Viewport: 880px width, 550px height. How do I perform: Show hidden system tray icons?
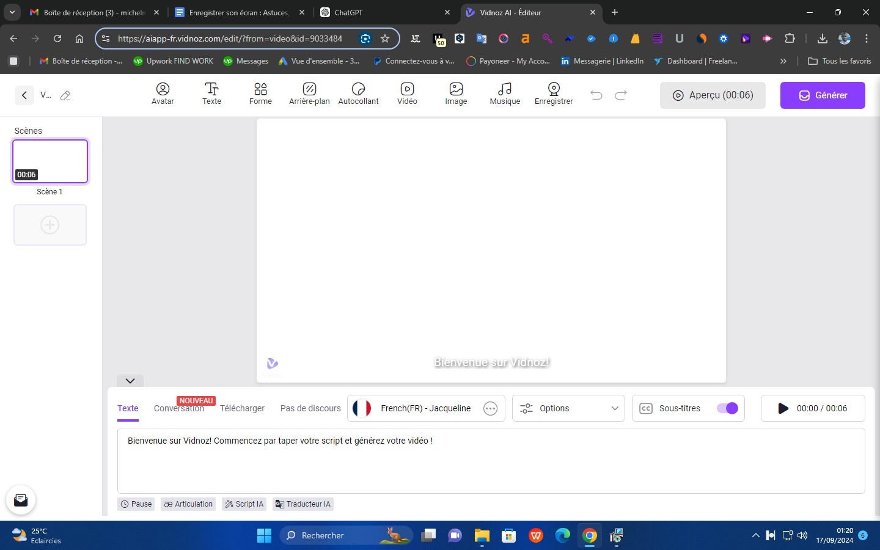(755, 535)
